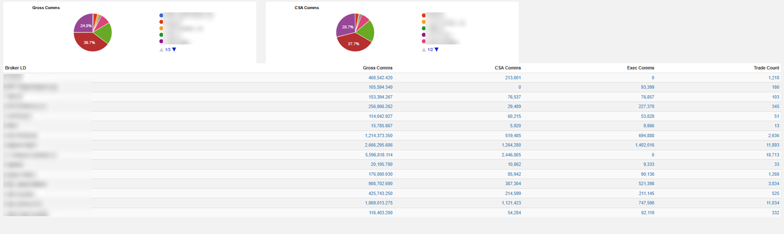Click the 39.7% red slice in Gross Comms pie
Screen dimensions: 784x234
tap(89, 42)
